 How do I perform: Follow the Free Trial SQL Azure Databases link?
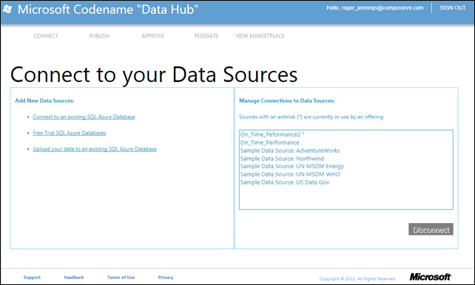70,133
